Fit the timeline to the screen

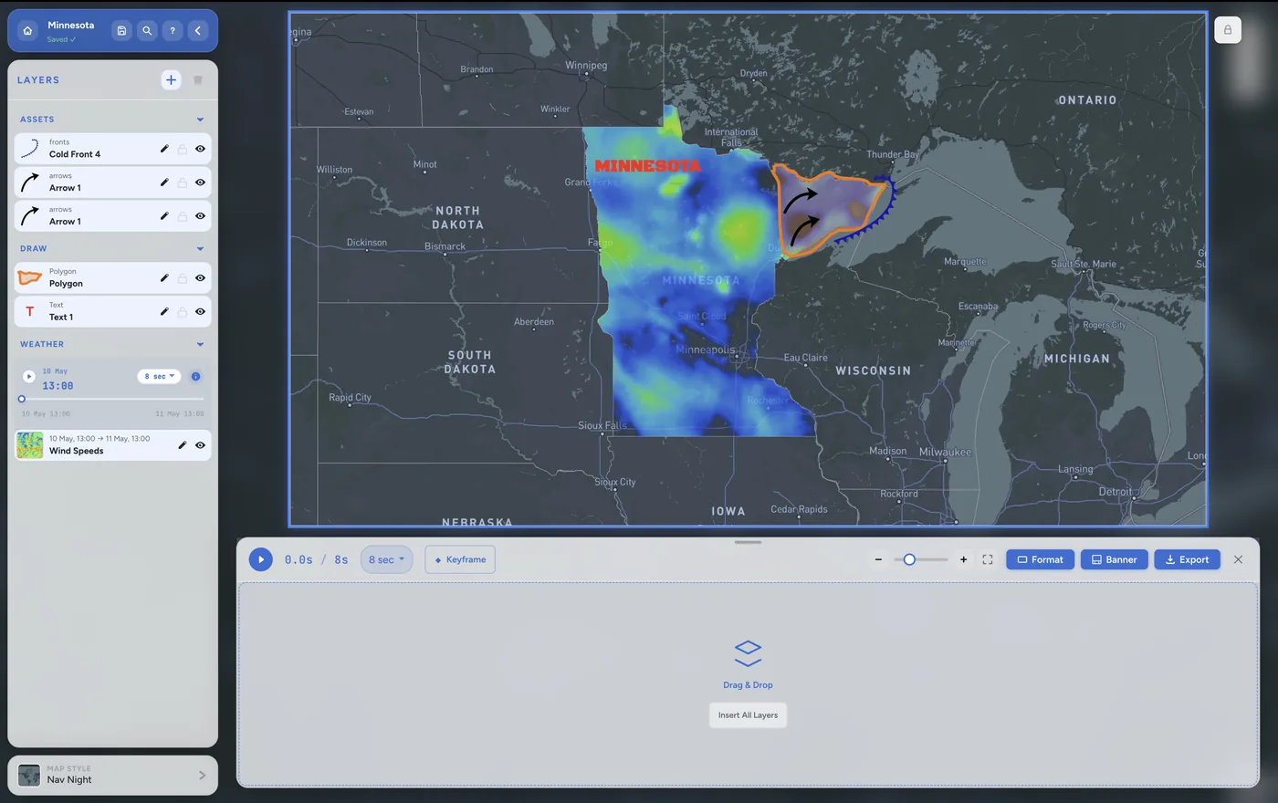[988, 560]
